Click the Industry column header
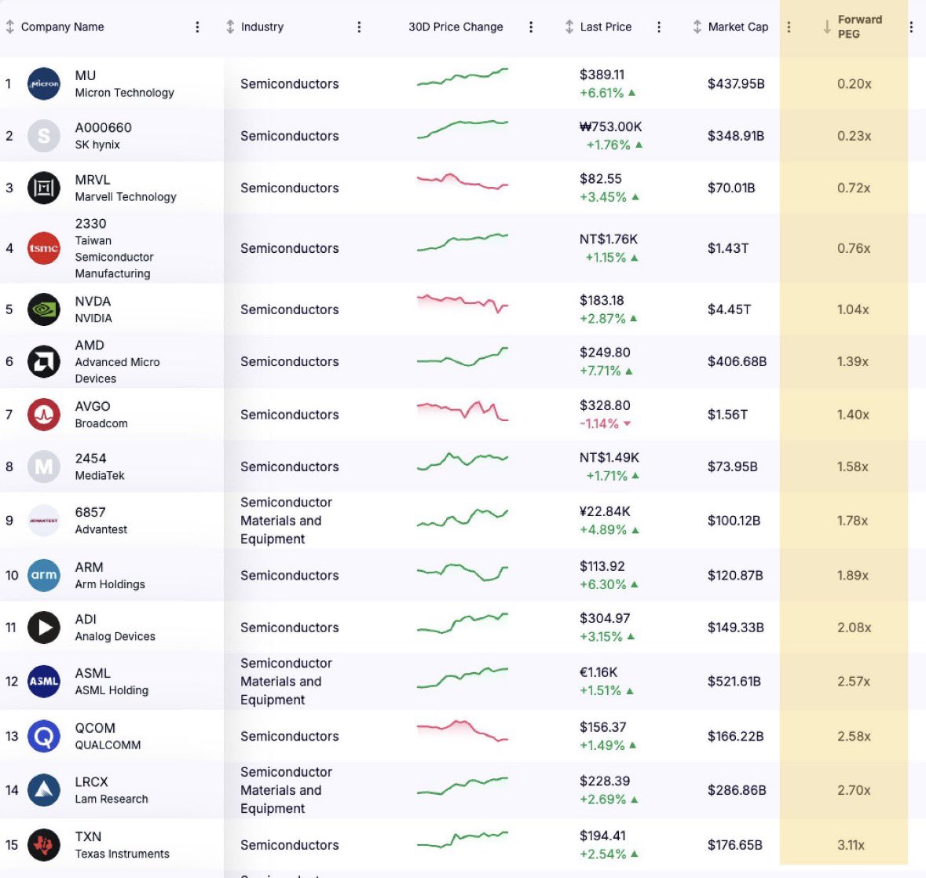The height and width of the screenshot is (878, 926). click(x=262, y=27)
